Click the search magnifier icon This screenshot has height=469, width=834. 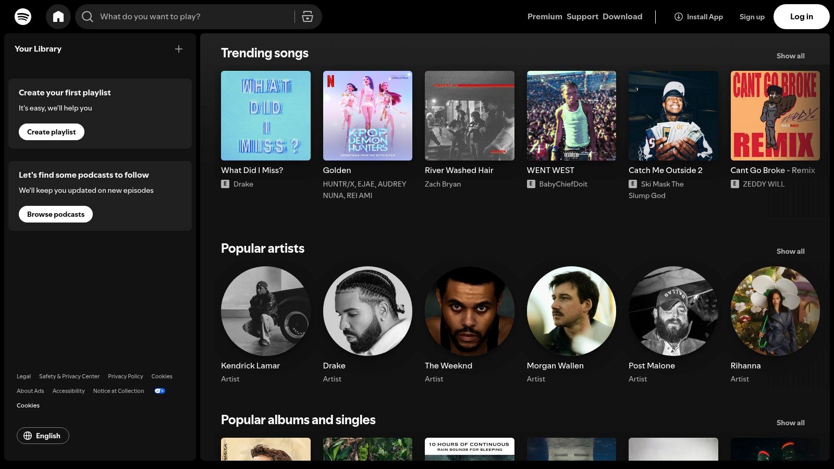88,17
